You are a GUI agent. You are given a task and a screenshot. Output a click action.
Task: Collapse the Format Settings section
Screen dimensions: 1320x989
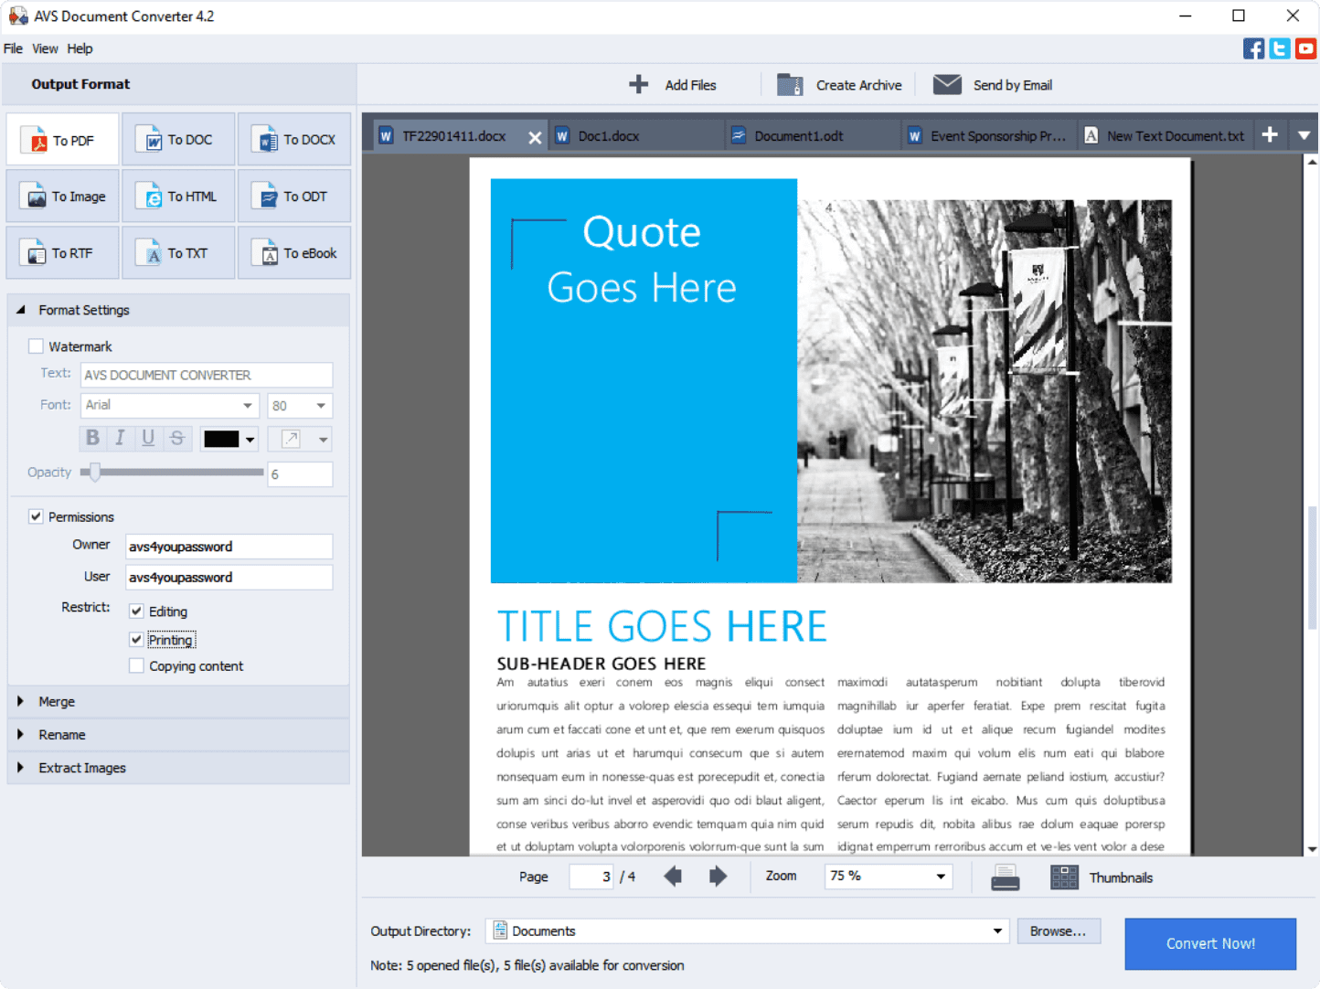coord(20,310)
